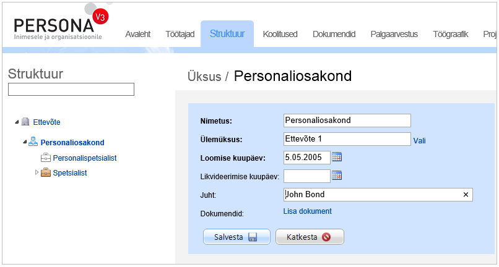Screen dimensions: 499x267
Task: Click the Ettevõte building icon
Action: 25,122
